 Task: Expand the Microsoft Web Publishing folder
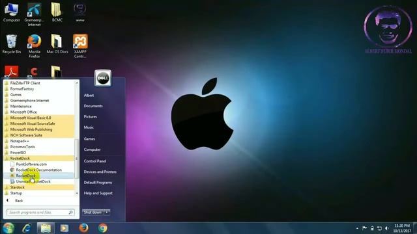[x=39, y=129]
